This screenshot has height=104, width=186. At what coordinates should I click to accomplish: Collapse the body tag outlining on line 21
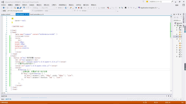click(11, 56)
